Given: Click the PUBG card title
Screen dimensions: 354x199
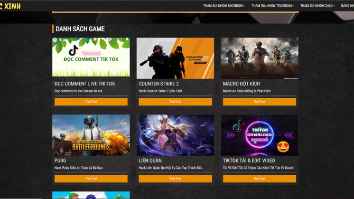Looking at the screenshot, I should point(60,160).
